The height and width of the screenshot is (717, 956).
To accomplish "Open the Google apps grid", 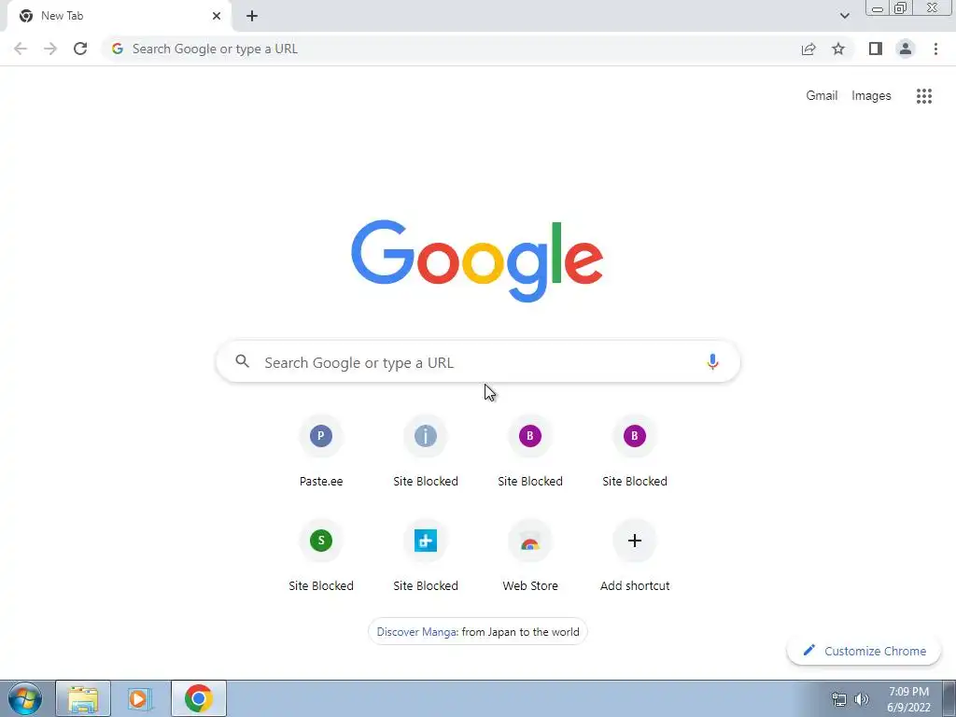I will pos(923,96).
